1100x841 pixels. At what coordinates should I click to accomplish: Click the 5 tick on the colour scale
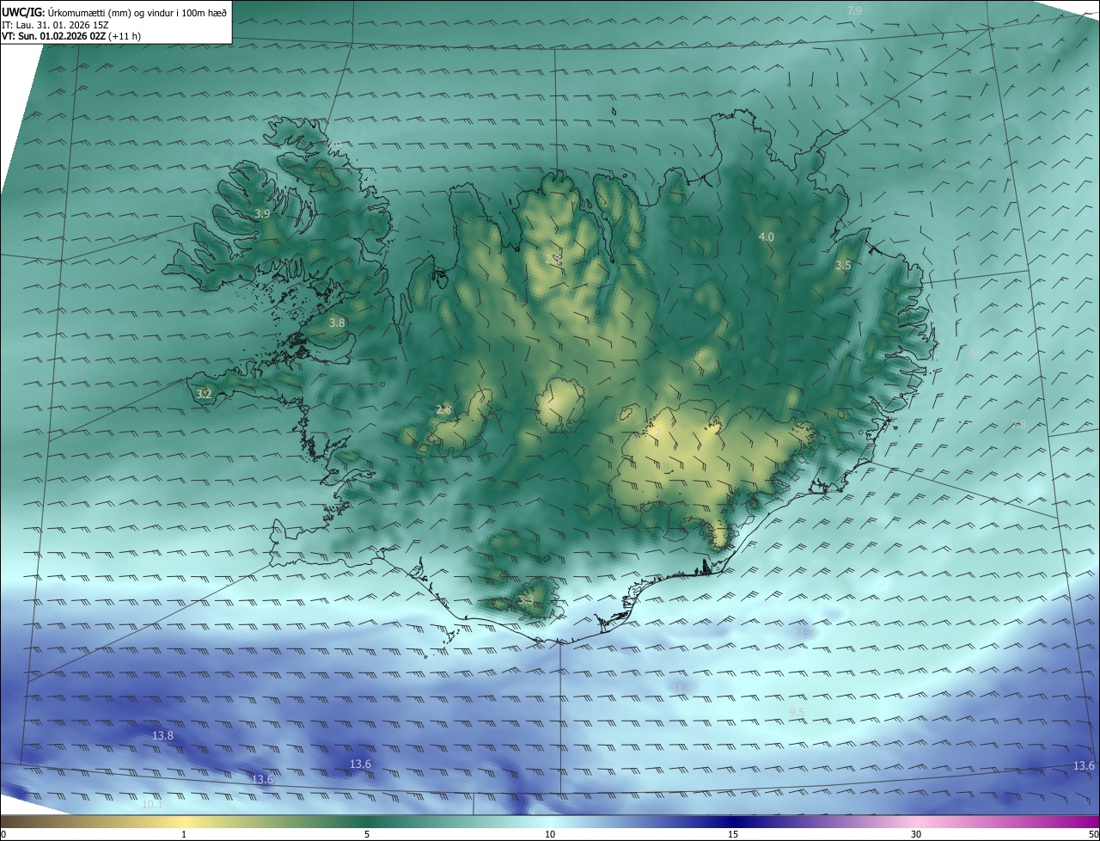[367, 834]
